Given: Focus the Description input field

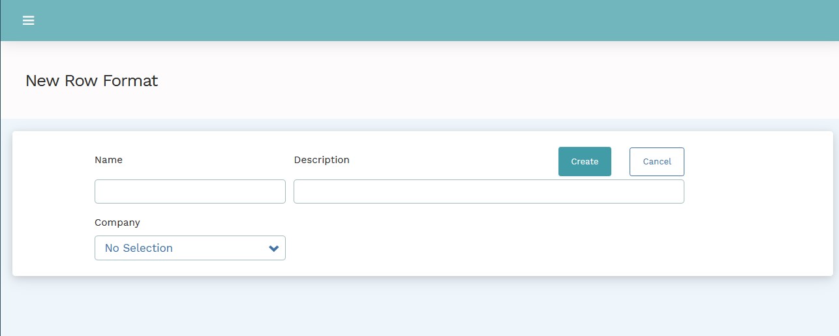Looking at the screenshot, I should (x=489, y=191).
